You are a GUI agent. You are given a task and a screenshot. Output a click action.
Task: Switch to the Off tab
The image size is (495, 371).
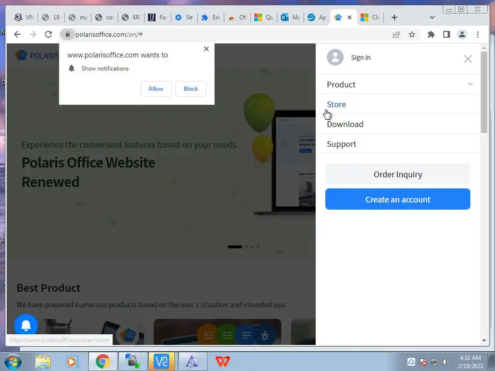pos(237,17)
